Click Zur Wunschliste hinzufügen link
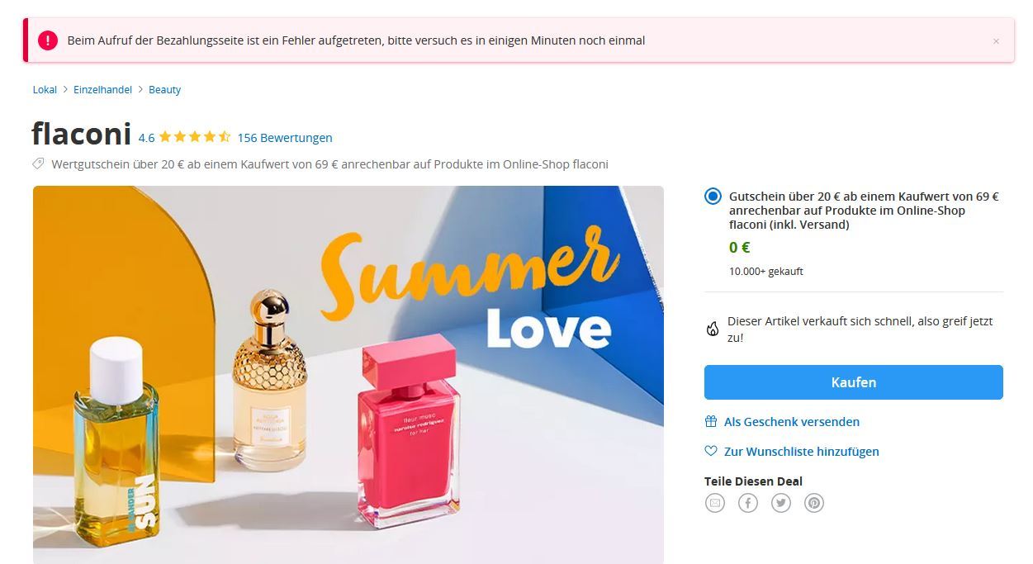 coord(802,451)
